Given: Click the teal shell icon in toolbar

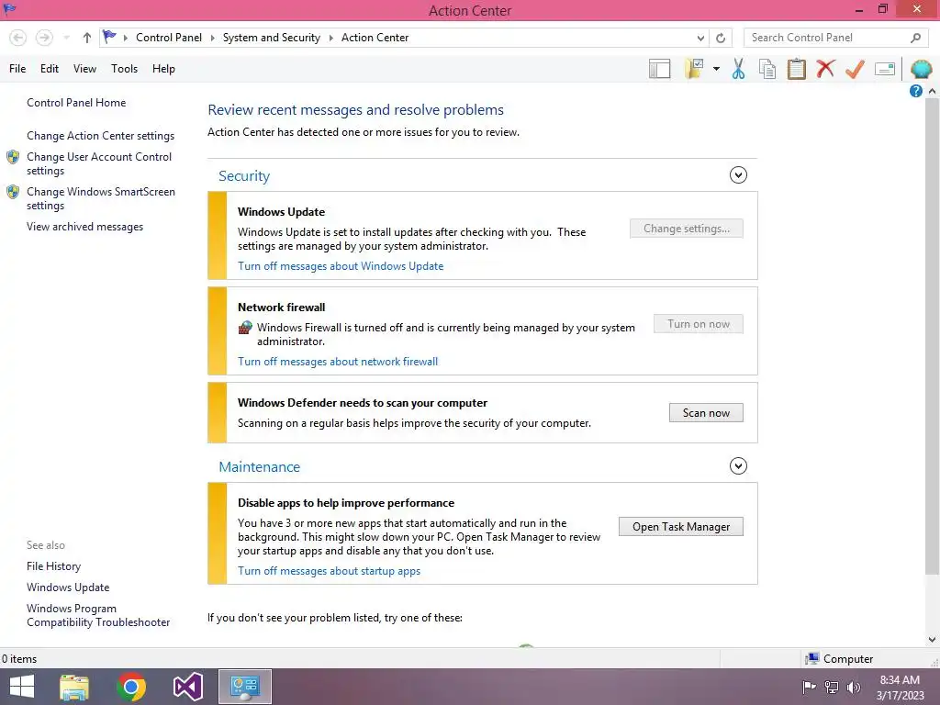Looking at the screenshot, I should (922, 69).
